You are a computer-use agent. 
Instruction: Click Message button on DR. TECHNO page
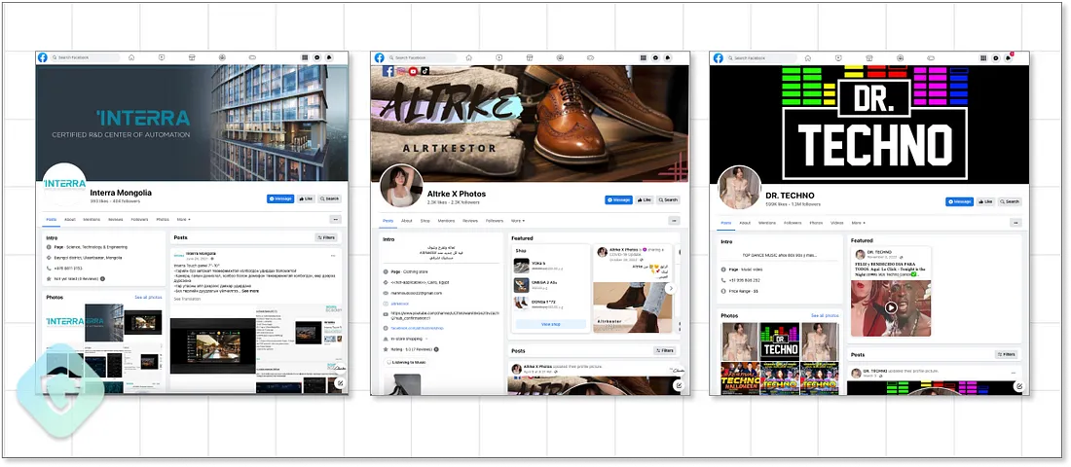[x=960, y=201]
